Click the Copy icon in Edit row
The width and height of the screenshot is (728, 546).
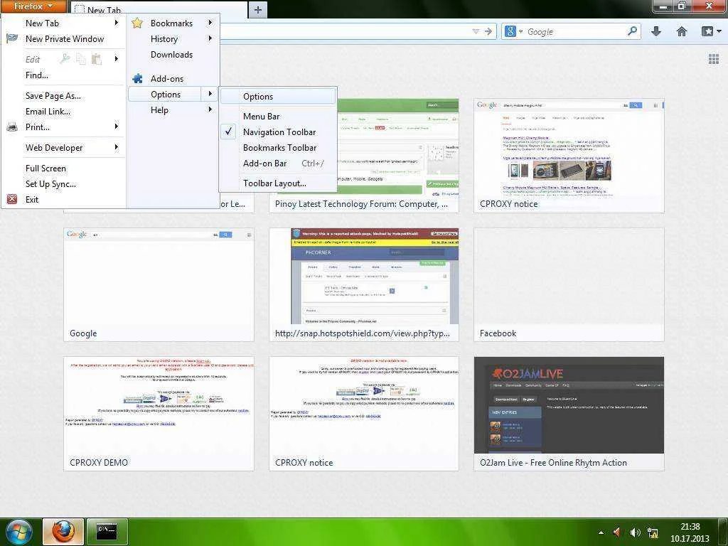[81, 59]
